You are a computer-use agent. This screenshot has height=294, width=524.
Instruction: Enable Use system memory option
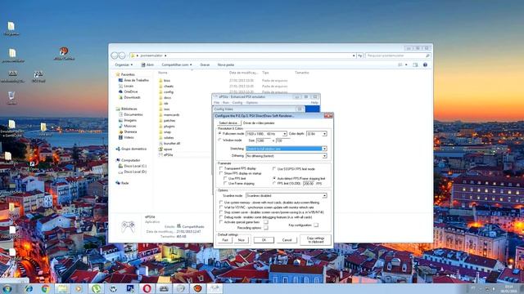tap(221, 203)
